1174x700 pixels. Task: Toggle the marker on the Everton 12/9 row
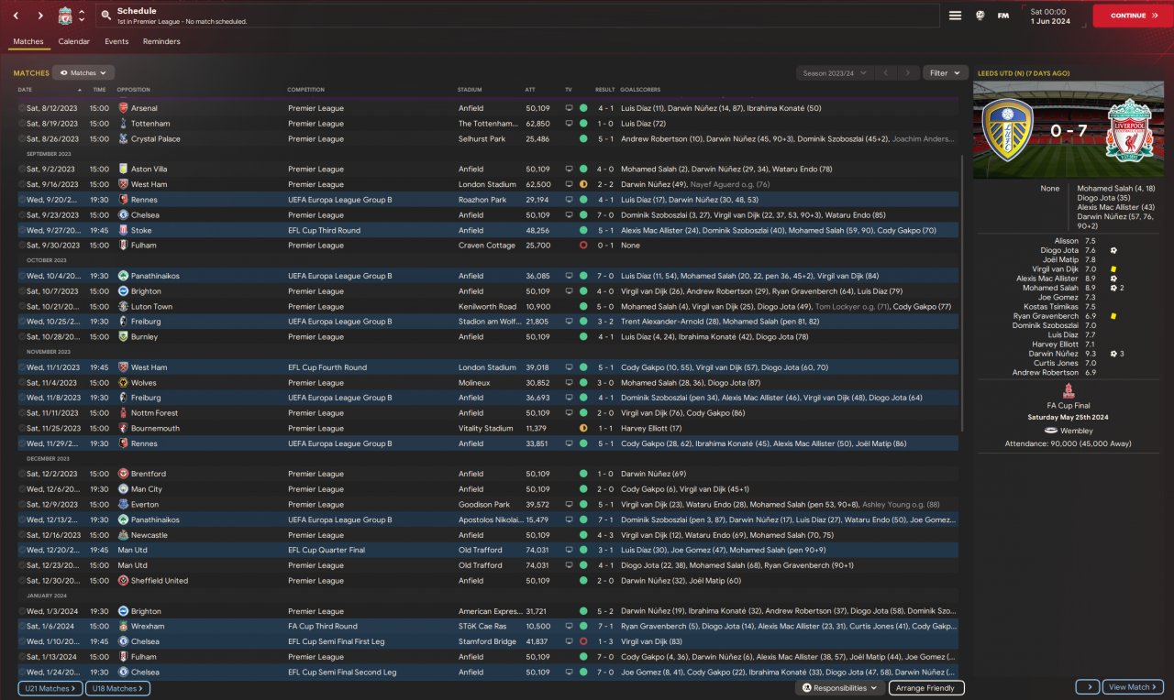[x=22, y=505]
